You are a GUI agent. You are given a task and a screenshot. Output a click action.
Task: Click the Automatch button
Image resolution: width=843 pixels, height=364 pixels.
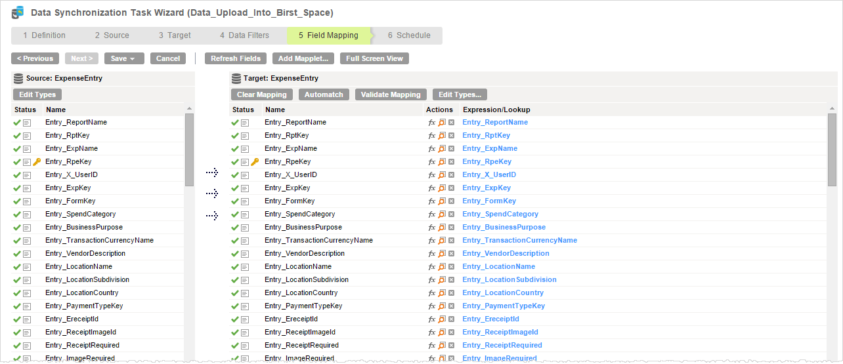click(x=324, y=94)
